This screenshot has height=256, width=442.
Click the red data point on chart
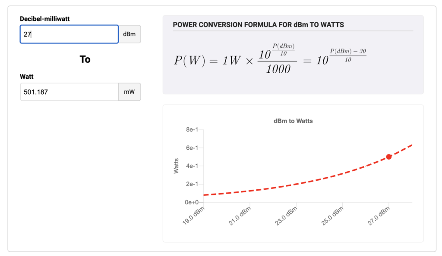pyautogui.click(x=389, y=157)
